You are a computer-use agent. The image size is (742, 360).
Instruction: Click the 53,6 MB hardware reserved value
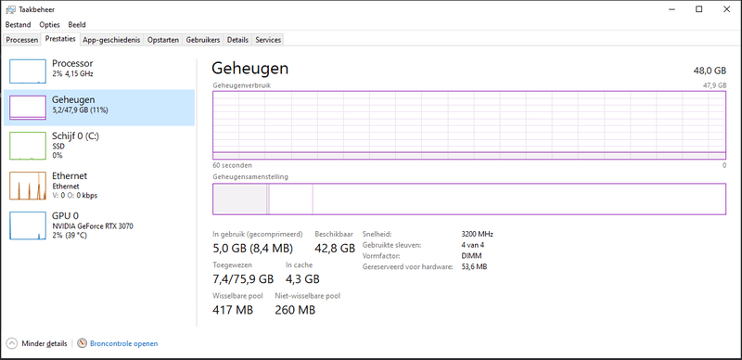(474, 266)
